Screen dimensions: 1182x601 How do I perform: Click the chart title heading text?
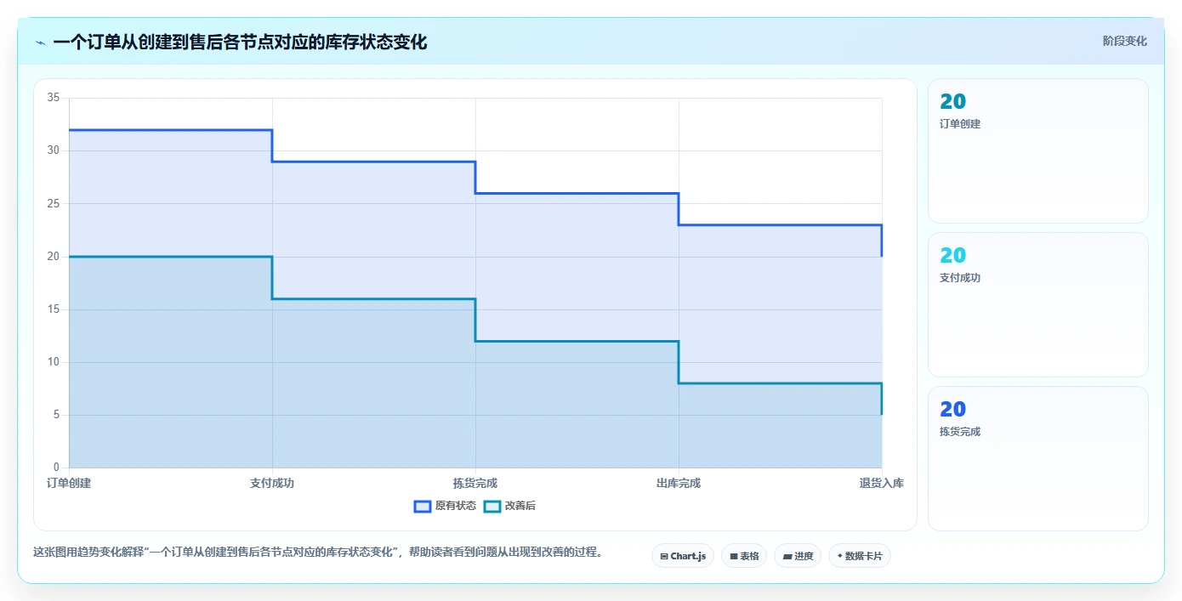pos(240,42)
